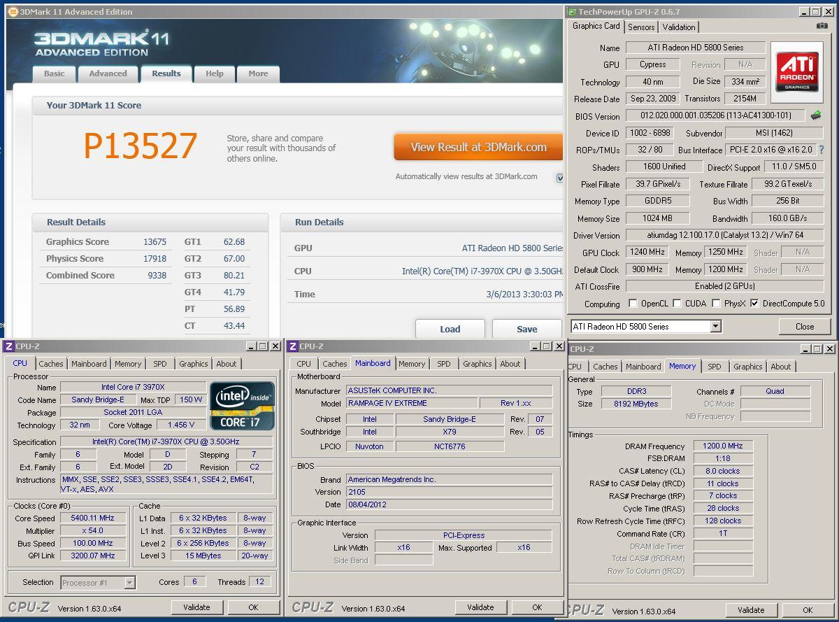Screen dimensions: 839x622
Task: Click the ATI CrossFire field Enabled (2 GPUs)
Action: coord(724,286)
